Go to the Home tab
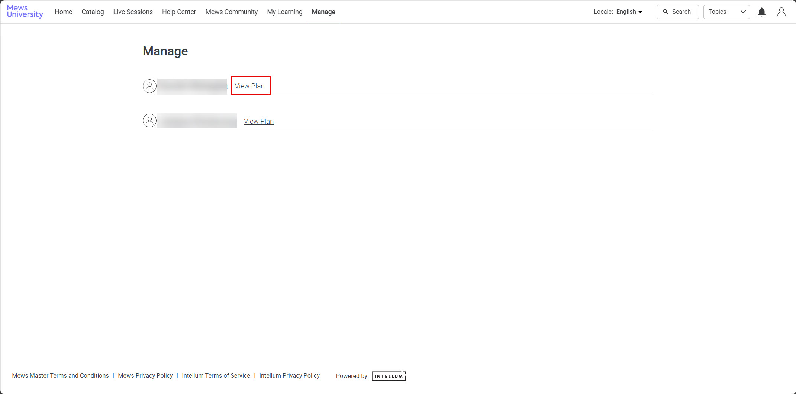The image size is (796, 394). pos(64,12)
